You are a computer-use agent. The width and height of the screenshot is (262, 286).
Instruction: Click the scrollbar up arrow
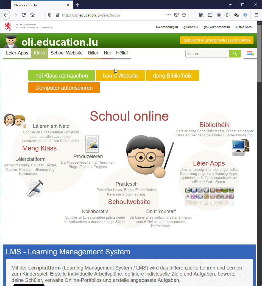point(260,23)
